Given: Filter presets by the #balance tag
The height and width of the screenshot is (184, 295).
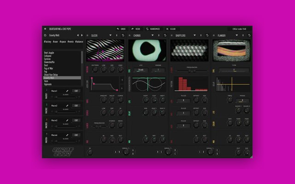Looking at the screenshot, I should (x=79, y=42).
